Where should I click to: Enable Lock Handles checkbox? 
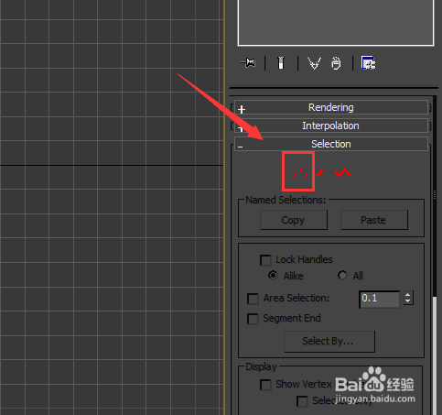pos(265,260)
